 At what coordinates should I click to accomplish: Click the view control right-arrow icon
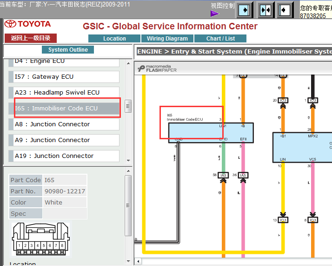pos(245,10)
